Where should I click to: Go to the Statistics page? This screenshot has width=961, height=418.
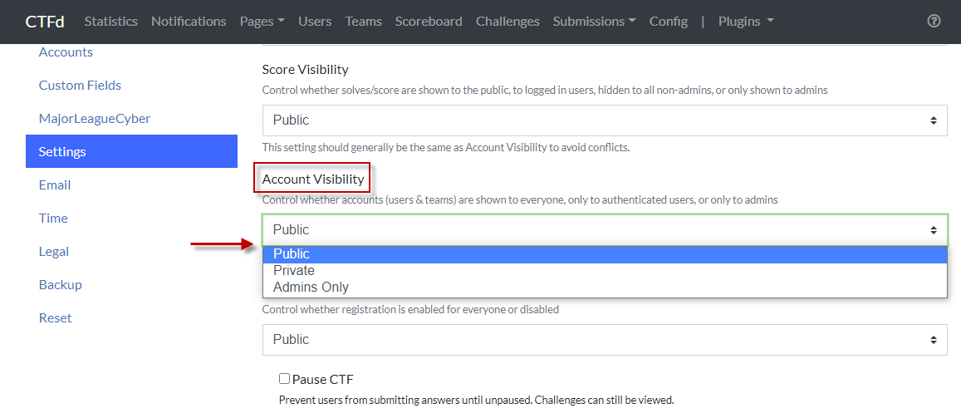pos(110,22)
